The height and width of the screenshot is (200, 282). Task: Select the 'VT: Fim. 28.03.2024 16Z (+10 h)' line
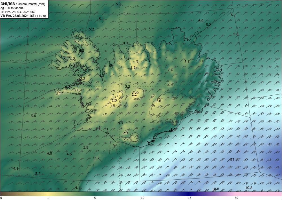click(23, 16)
